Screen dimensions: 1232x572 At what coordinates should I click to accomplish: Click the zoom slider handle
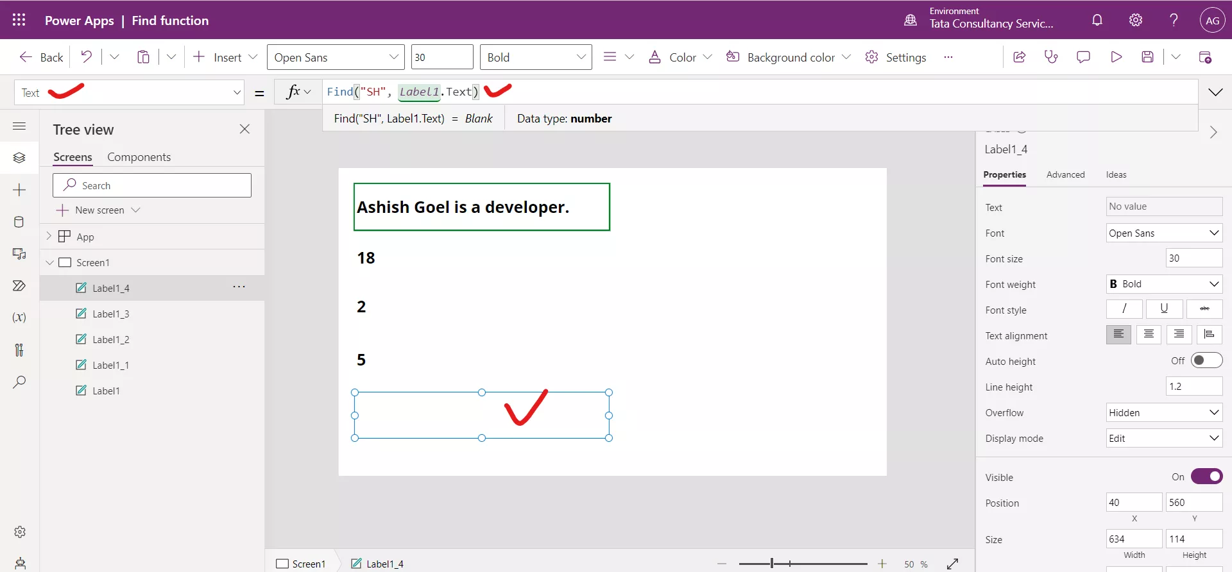tap(772, 564)
